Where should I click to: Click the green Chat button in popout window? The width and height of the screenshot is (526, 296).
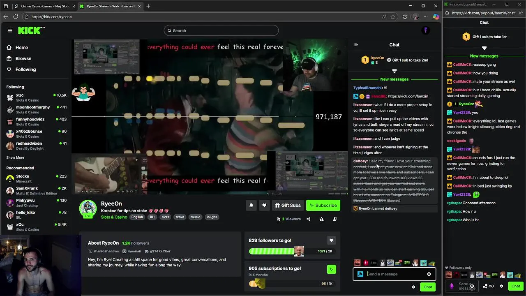(516, 286)
